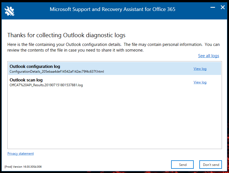
Task: Click the personal information description paragraph
Action: tap(113, 47)
